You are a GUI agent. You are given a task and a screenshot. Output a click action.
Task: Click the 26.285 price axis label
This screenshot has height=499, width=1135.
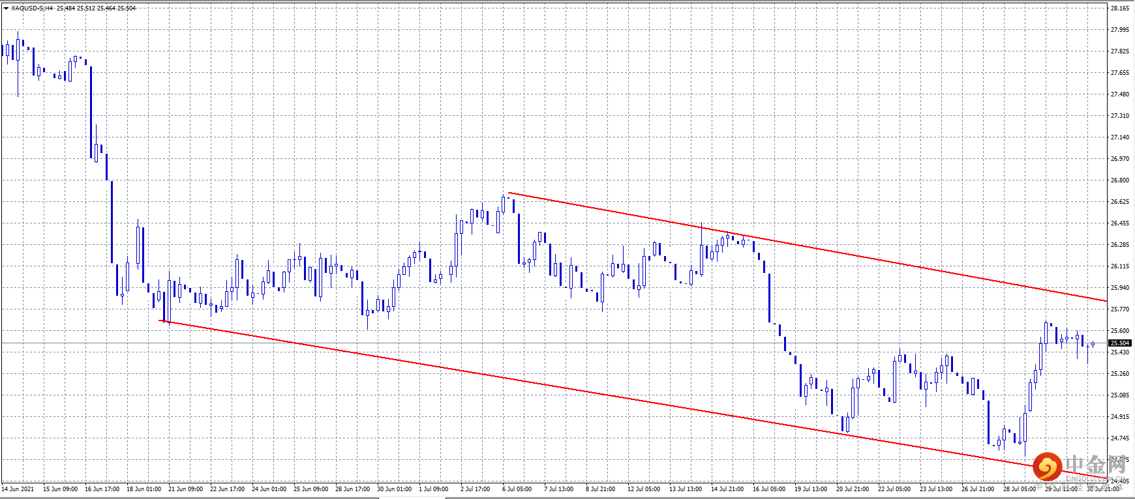tap(1120, 245)
